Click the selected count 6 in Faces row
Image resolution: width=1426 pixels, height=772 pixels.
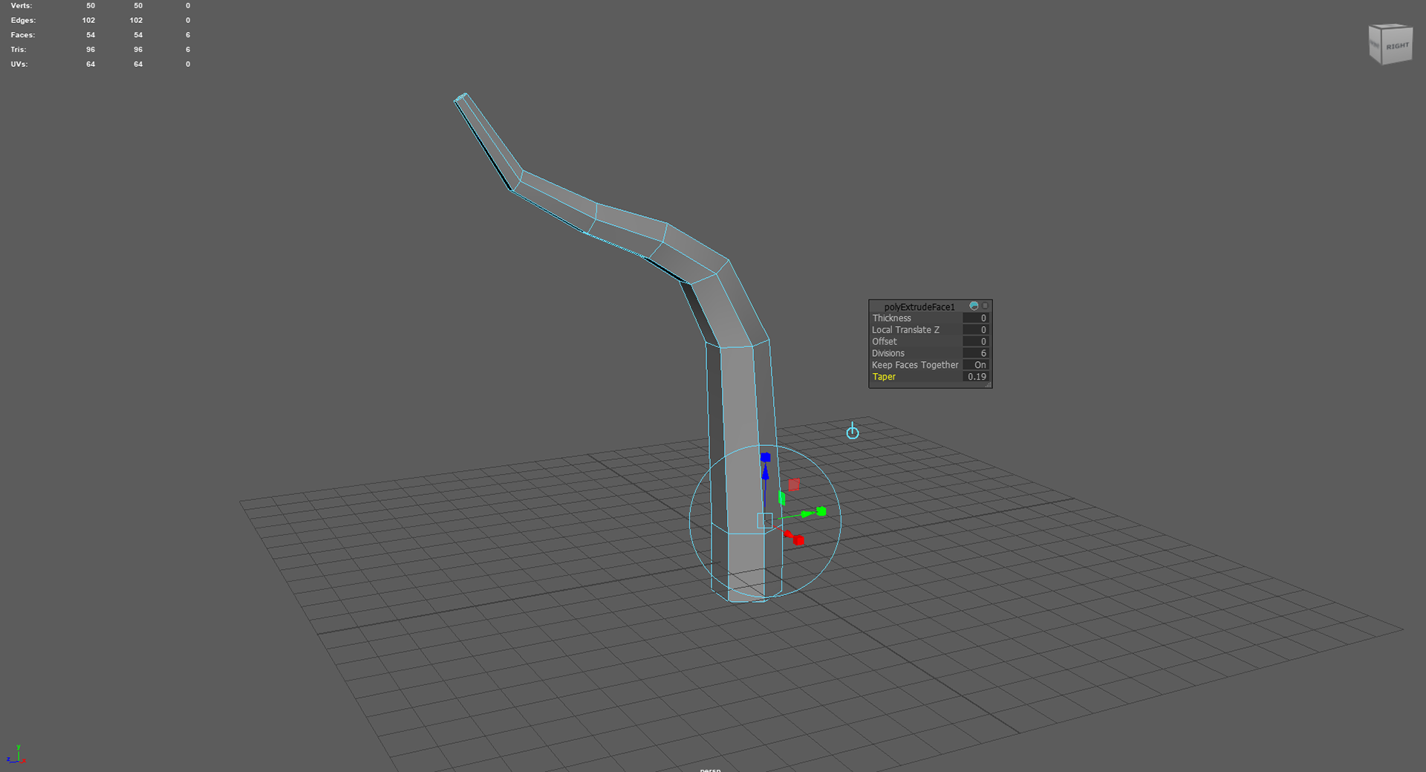(188, 35)
